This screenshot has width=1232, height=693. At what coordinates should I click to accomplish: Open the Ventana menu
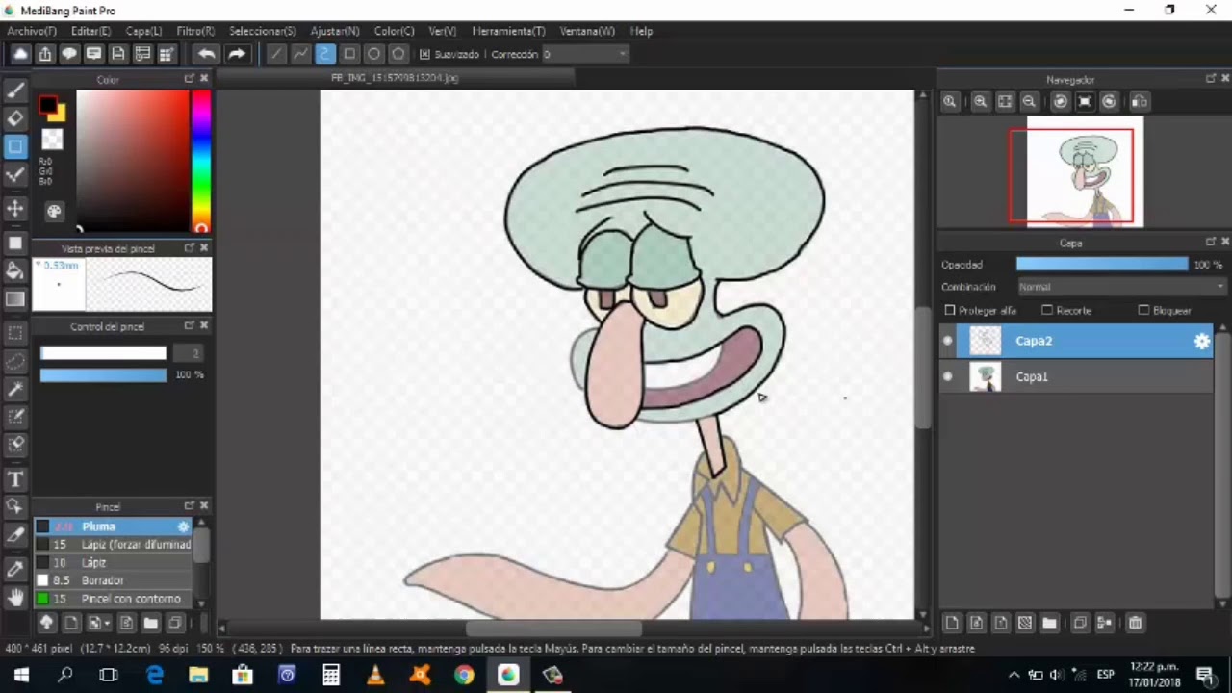tap(586, 31)
